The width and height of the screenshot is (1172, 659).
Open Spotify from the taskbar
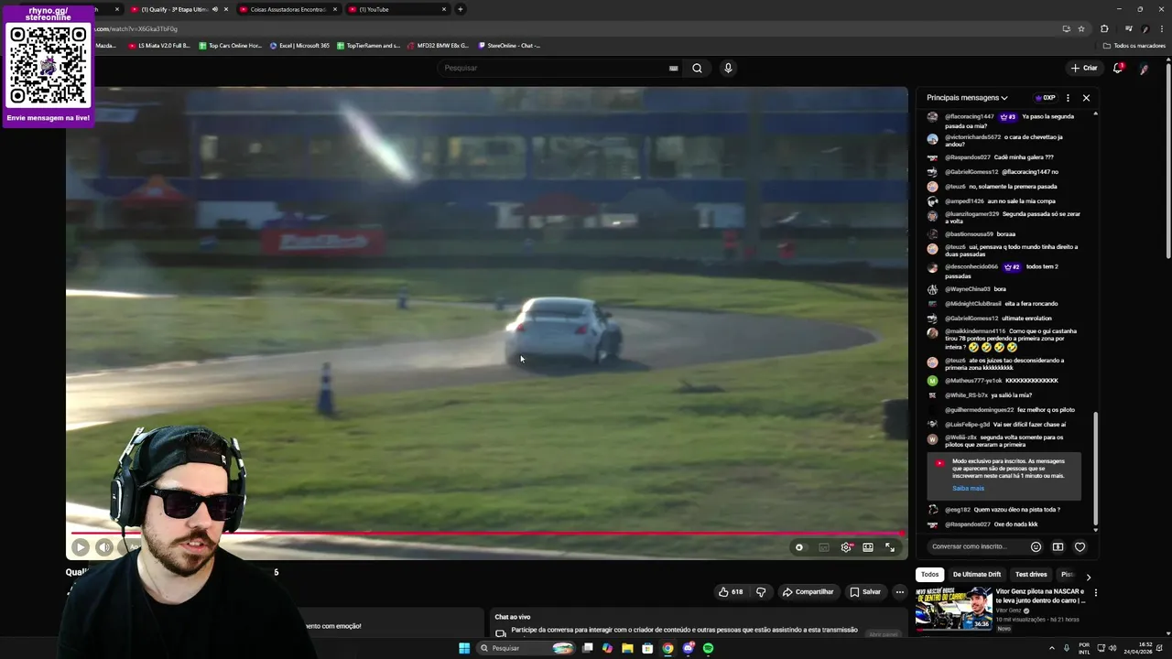(708, 648)
